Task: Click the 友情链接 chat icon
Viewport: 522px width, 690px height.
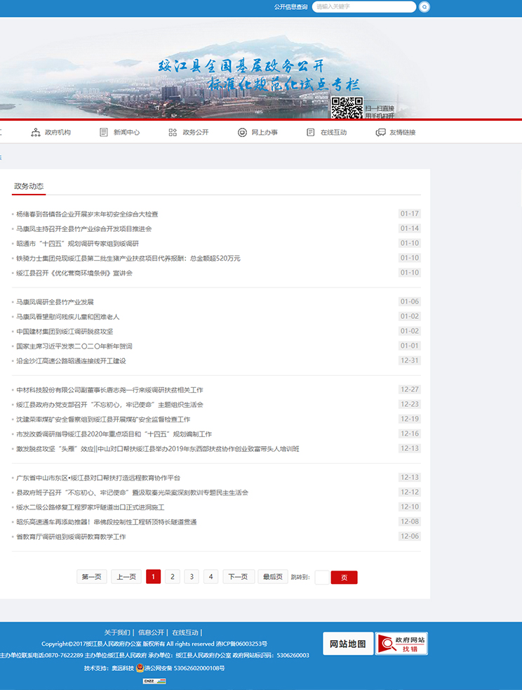Action: pyautogui.click(x=380, y=132)
